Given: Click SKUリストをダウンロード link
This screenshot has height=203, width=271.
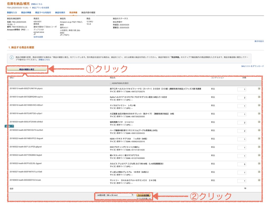Looking at the screenshot, I should (x=252, y=66).
